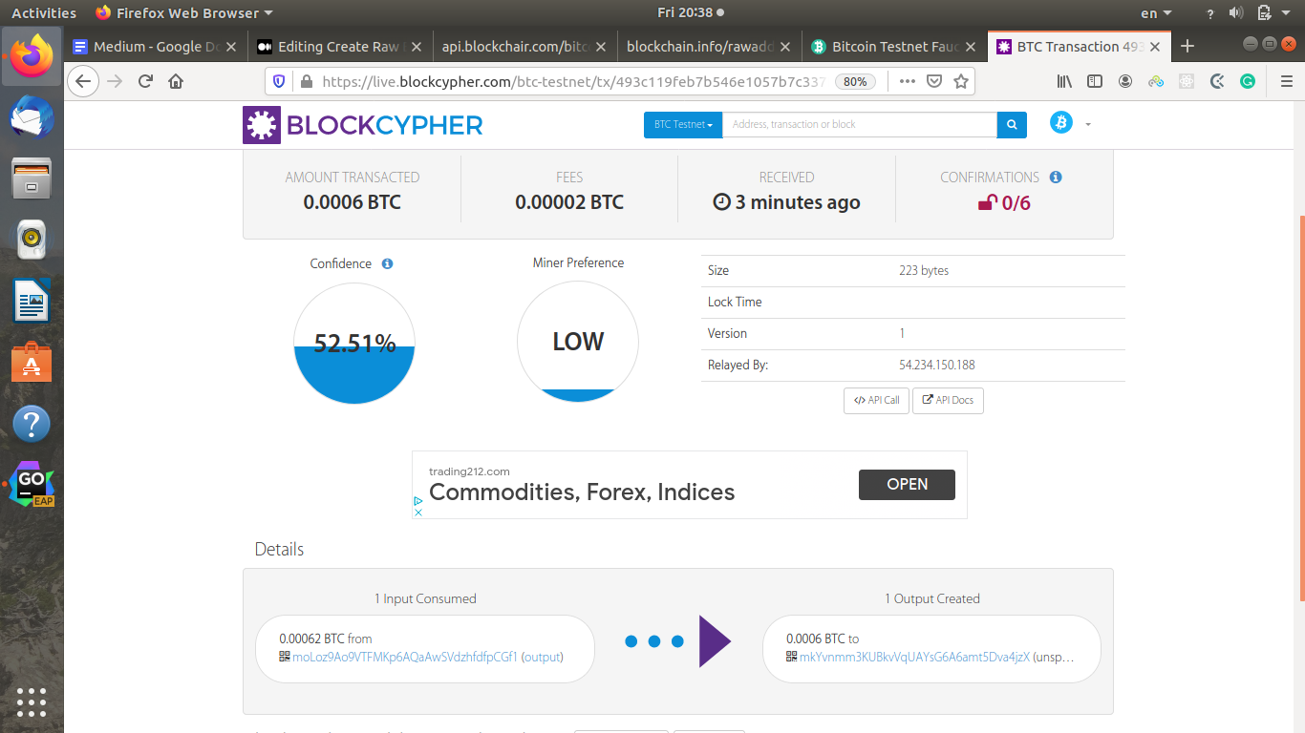Click the Grammarly extension icon
Screen dimensions: 1305x733
[1248, 81]
